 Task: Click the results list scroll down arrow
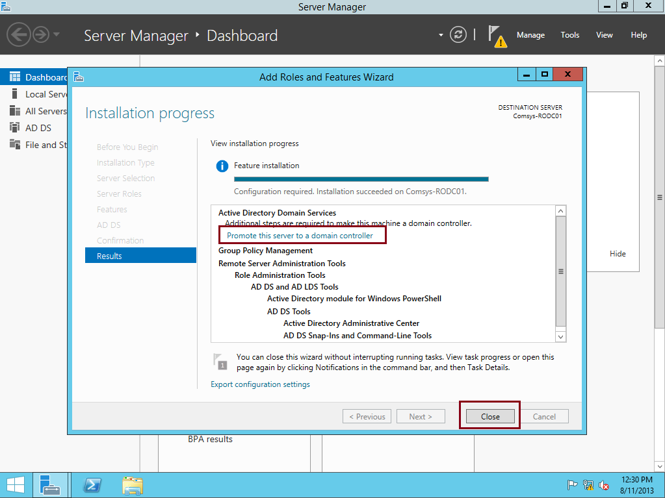pyautogui.click(x=561, y=337)
